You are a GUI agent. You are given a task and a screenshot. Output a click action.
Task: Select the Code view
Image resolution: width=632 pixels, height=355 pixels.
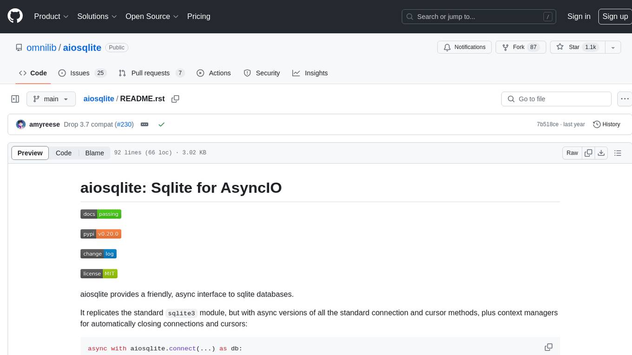click(x=64, y=153)
